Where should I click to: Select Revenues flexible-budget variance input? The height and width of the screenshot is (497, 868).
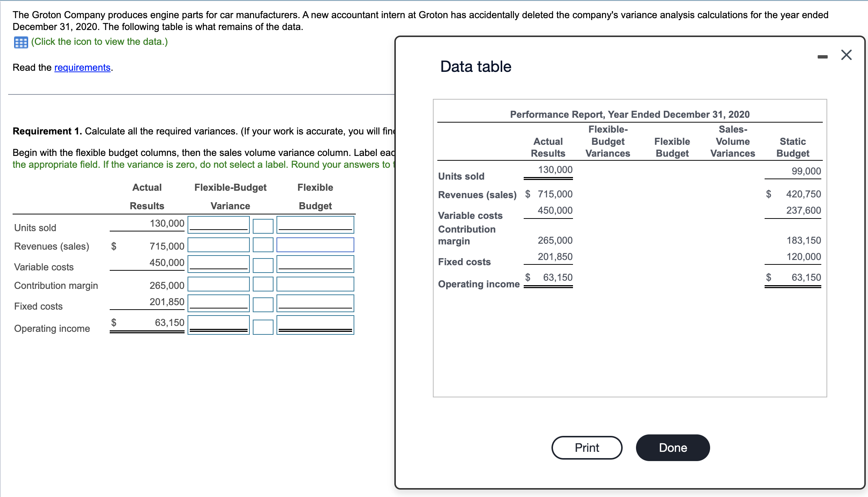(x=219, y=245)
